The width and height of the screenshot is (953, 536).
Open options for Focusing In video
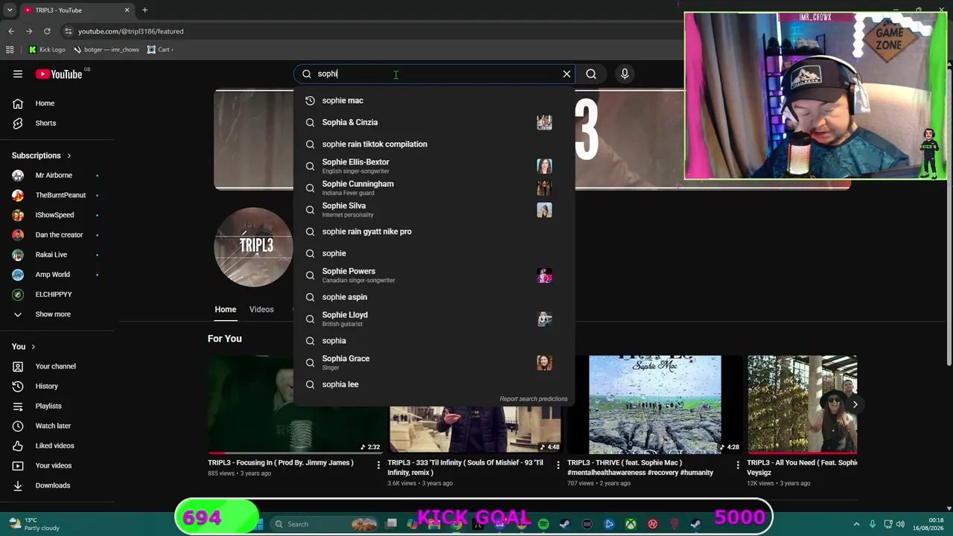[x=378, y=465]
